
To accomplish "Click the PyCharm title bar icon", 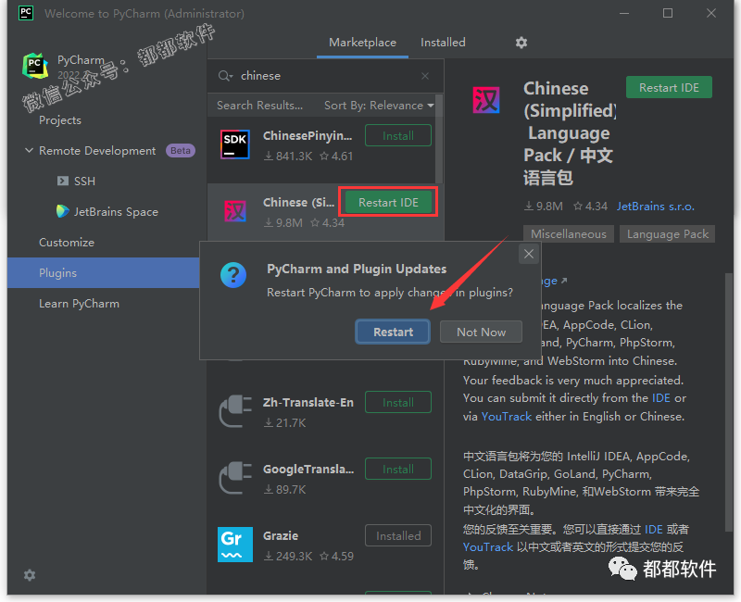I will click(x=26, y=13).
